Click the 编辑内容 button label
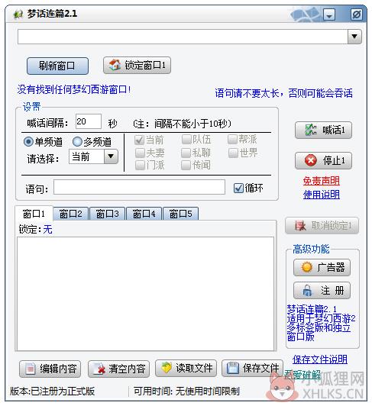Viewport: 372px width, 406px height. tap(58, 369)
